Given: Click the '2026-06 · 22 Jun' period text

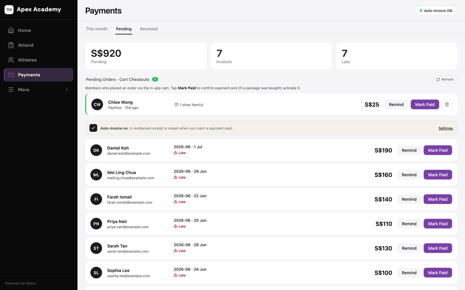Looking at the screenshot, I should (190, 196).
